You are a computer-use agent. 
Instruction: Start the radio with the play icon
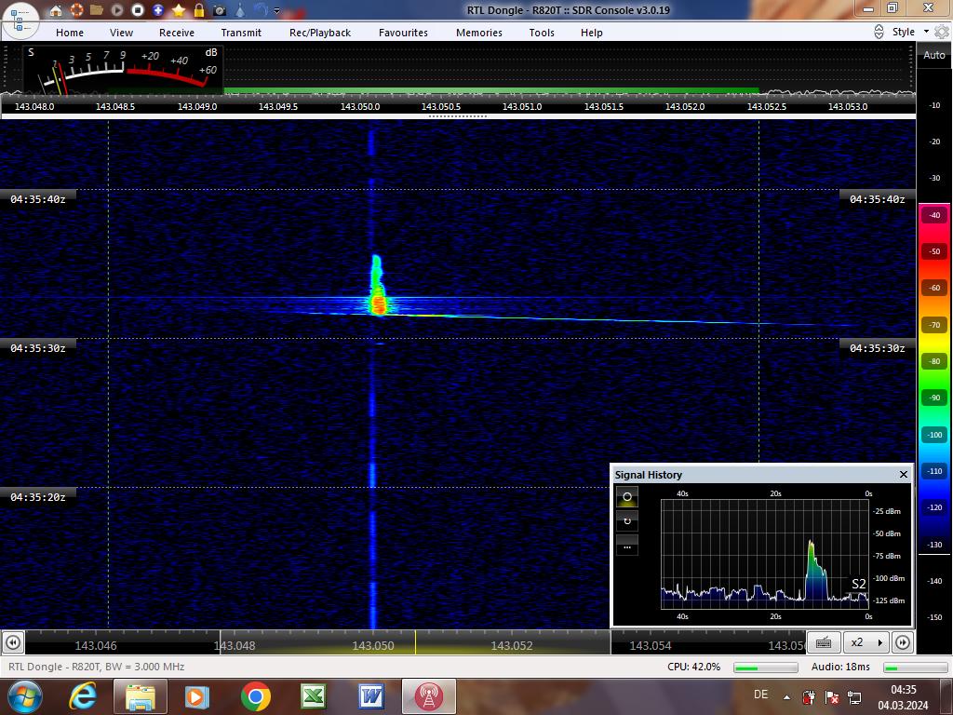click(117, 10)
